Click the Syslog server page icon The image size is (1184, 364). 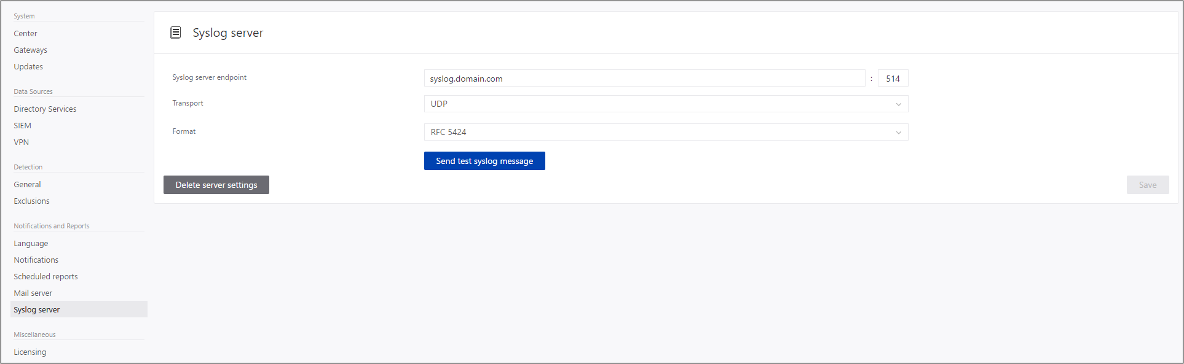coord(176,33)
